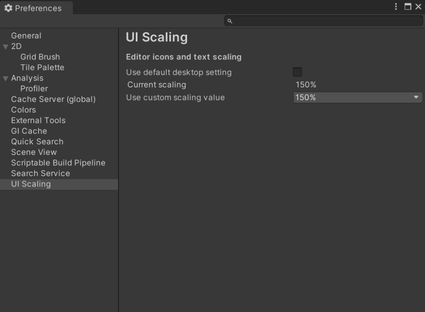Open General preferences
The height and width of the screenshot is (312, 425).
[x=26, y=36]
